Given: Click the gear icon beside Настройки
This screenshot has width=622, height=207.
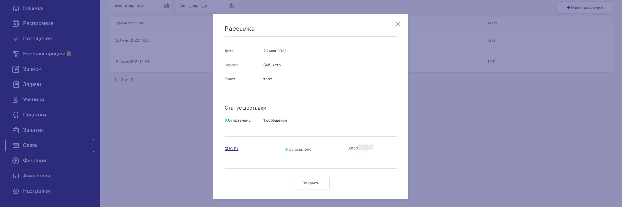Looking at the screenshot, I should click(x=16, y=191).
